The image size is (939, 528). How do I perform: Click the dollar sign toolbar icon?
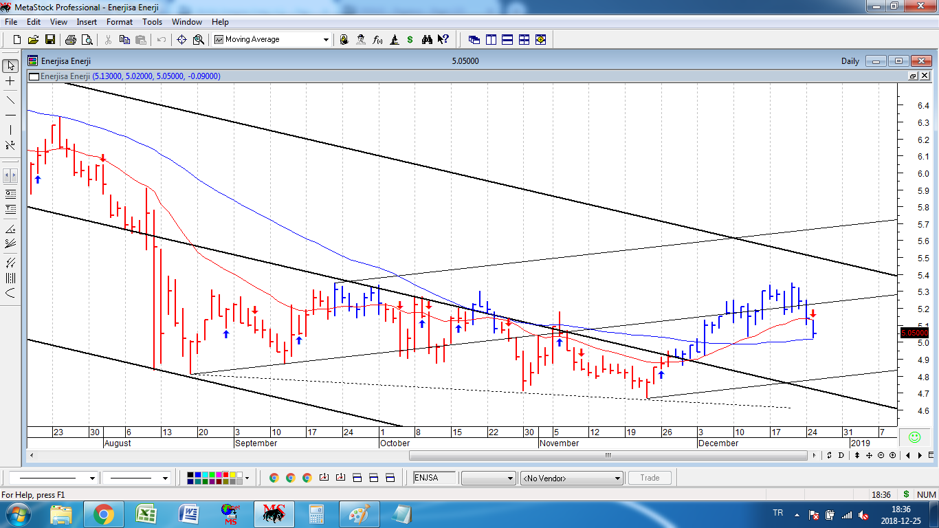(410, 40)
